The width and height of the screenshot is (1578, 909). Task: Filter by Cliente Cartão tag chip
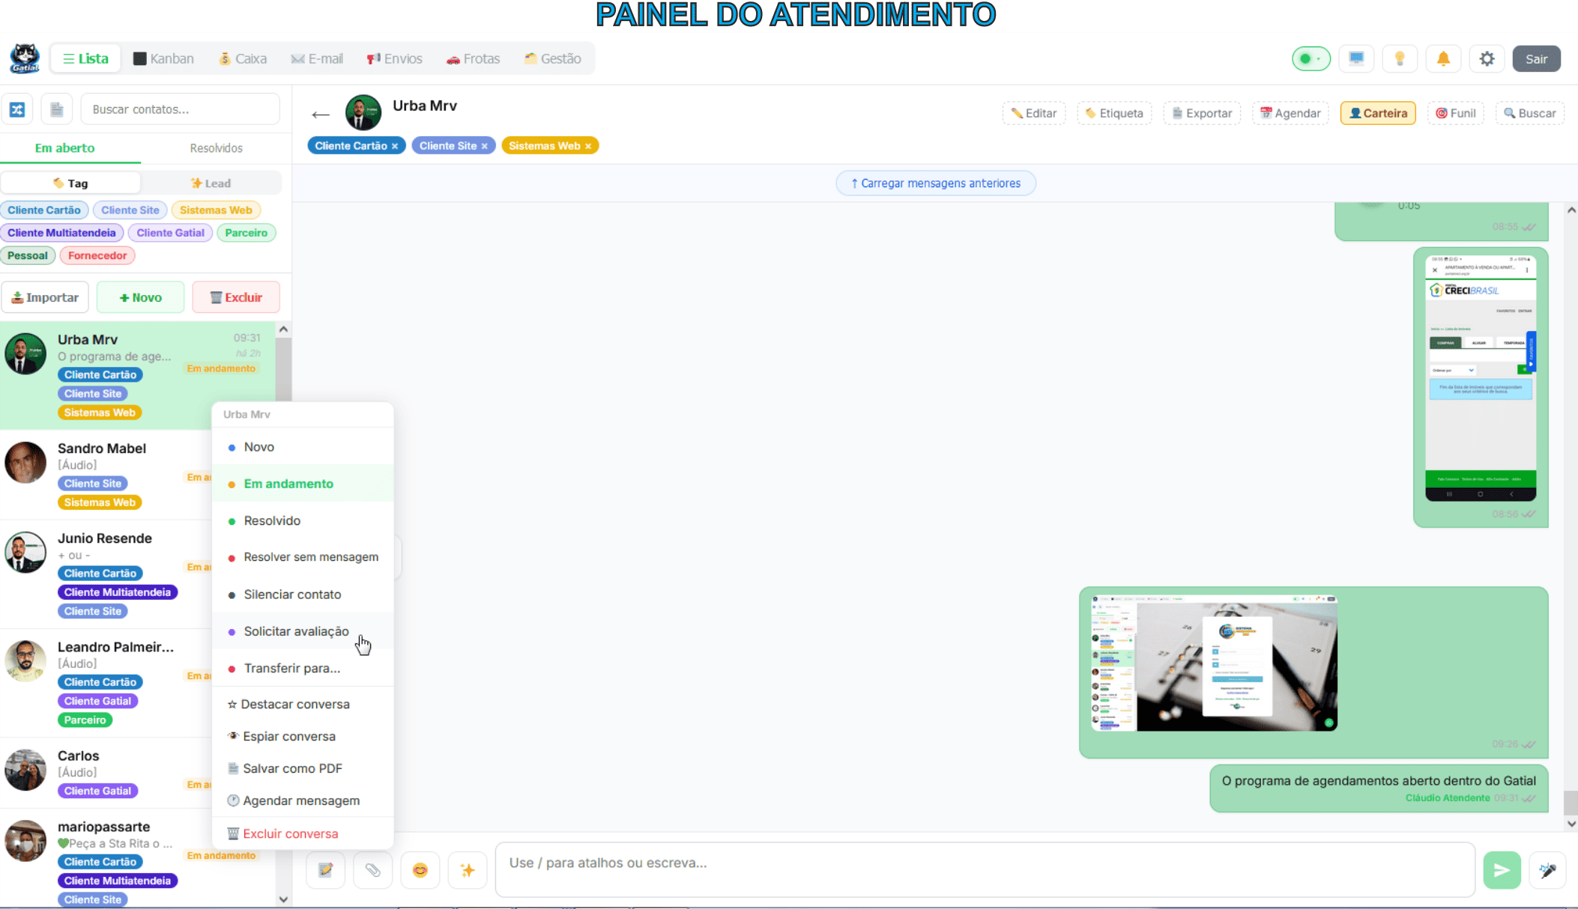(x=44, y=210)
